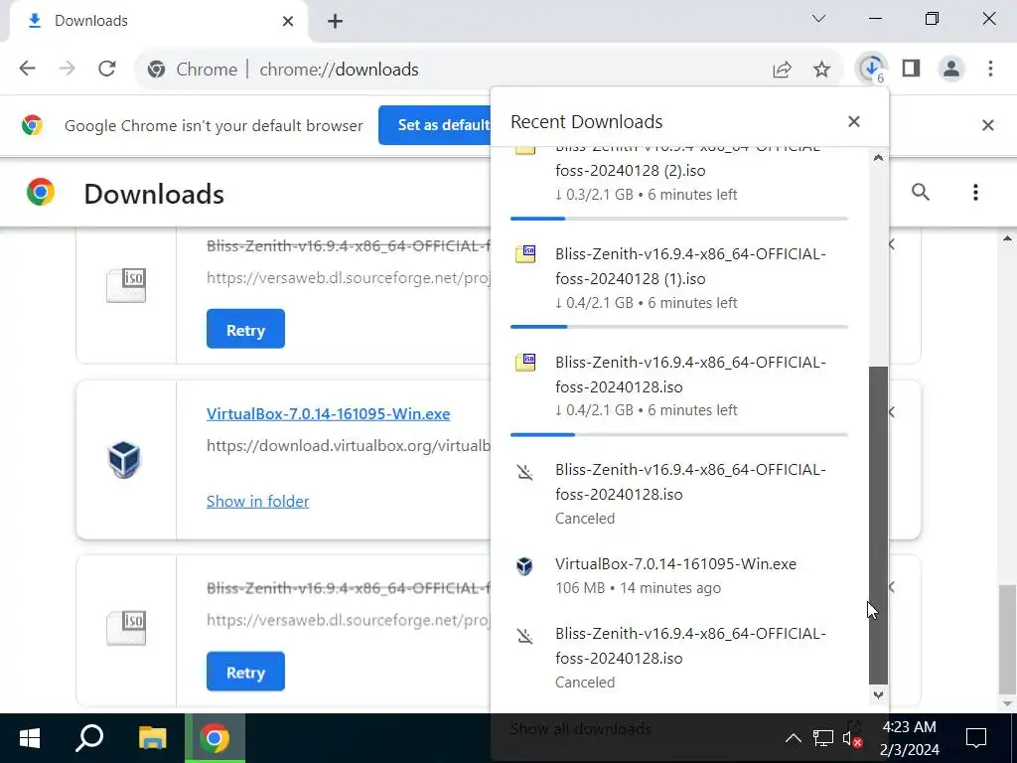Select VirtualBox-7.0.14-161095-Win.exe in Recent Downloads
This screenshot has height=763, width=1017.
pos(679,575)
